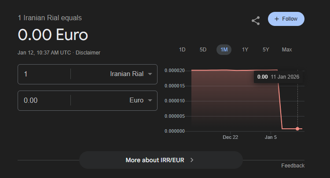Click the Feedback link
330x178 pixels.
pyautogui.click(x=293, y=166)
